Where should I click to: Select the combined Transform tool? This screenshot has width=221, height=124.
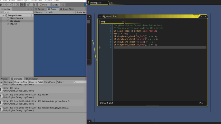point(28,4)
